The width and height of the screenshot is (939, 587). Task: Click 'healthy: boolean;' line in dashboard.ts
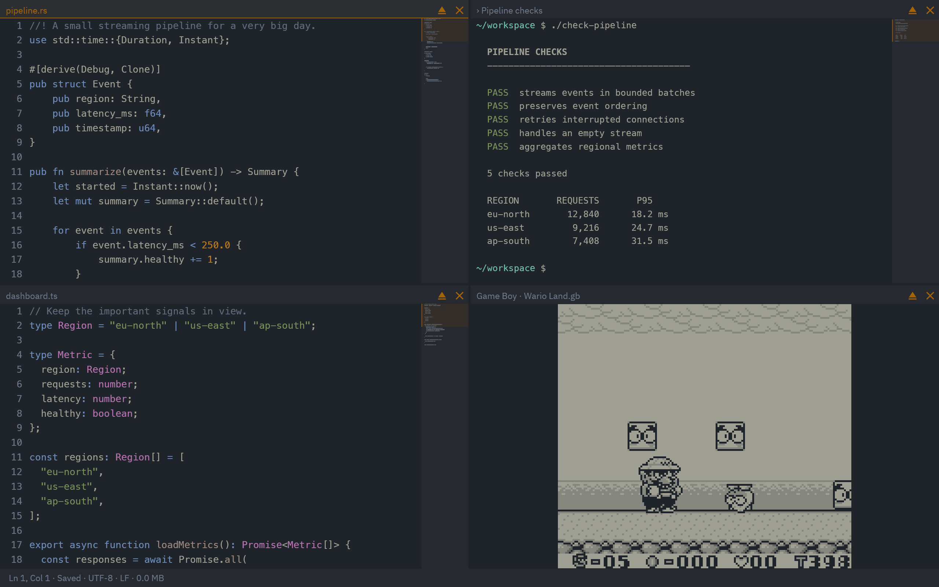[89, 413]
